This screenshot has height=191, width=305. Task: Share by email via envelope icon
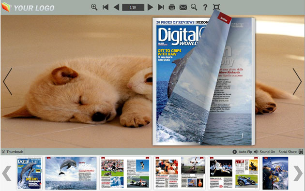[x=183, y=7]
